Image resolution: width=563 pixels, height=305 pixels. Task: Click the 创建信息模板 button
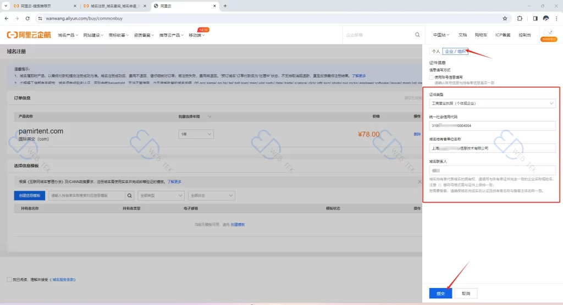pos(30,196)
